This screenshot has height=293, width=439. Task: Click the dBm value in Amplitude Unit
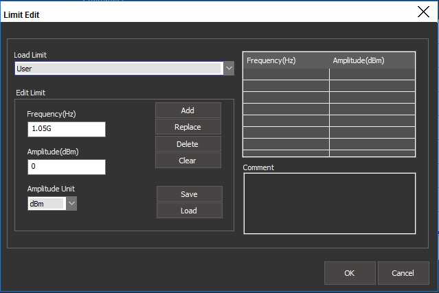(46, 204)
